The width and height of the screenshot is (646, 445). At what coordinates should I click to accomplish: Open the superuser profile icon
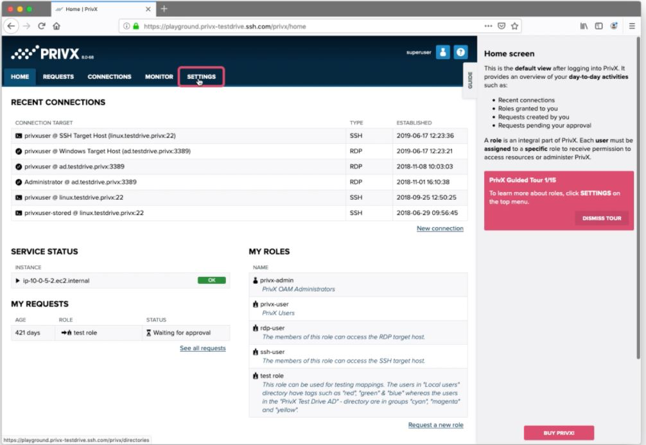(442, 52)
